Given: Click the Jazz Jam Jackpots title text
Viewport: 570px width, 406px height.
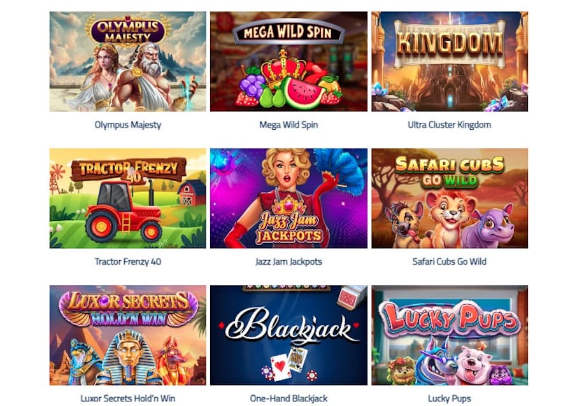Looking at the screenshot, I should click(289, 262).
